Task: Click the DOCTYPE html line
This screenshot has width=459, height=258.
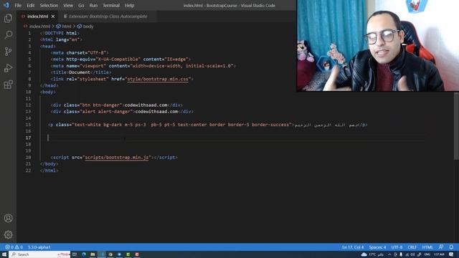Action: click(60, 33)
